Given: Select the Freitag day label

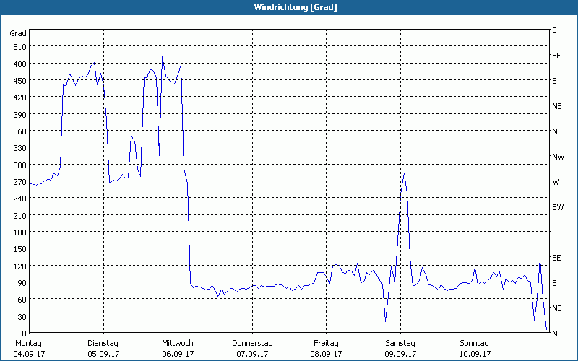Looking at the screenshot, I should (327, 343).
